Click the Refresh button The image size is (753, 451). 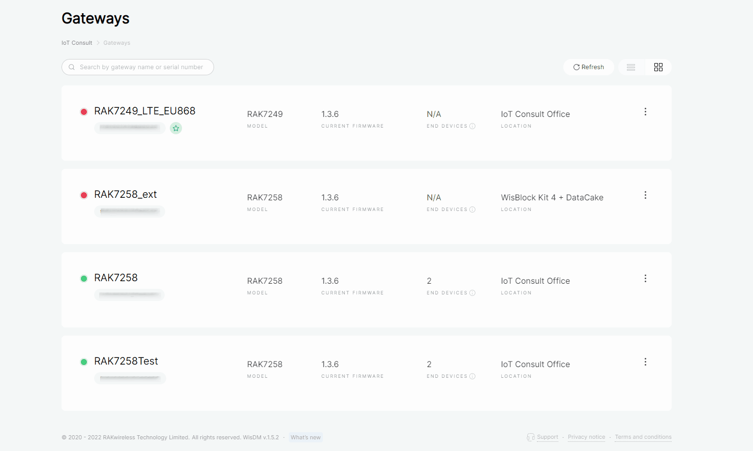click(x=588, y=67)
